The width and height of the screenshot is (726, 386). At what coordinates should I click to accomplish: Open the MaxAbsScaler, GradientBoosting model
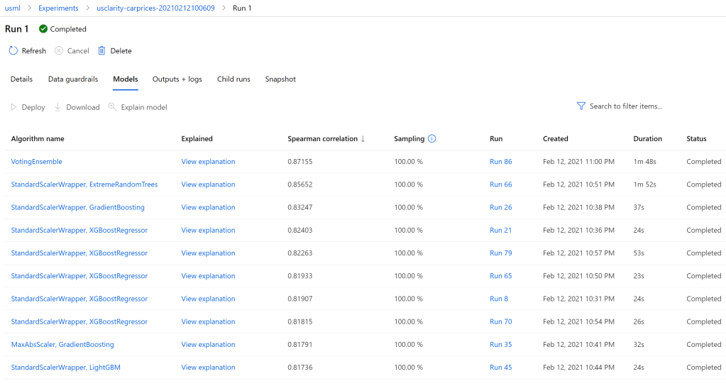pos(62,345)
